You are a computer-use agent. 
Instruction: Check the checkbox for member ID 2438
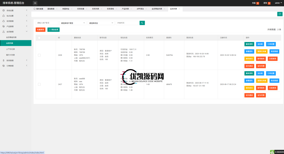pyautogui.click(x=39, y=55)
